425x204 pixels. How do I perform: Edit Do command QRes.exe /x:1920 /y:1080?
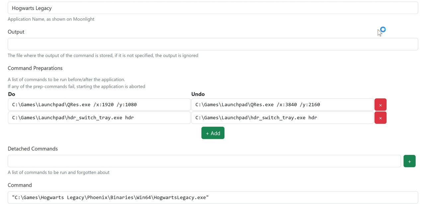(99, 105)
